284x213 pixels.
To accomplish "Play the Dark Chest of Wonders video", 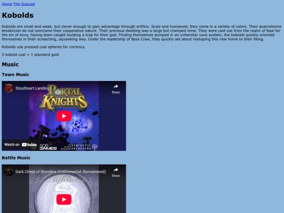I will tap(64, 199).
